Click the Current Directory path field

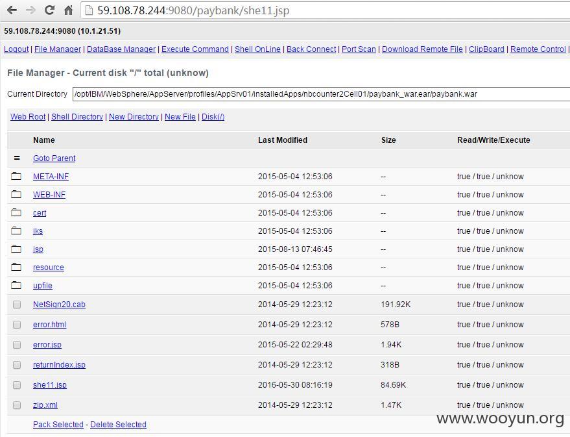point(322,94)
